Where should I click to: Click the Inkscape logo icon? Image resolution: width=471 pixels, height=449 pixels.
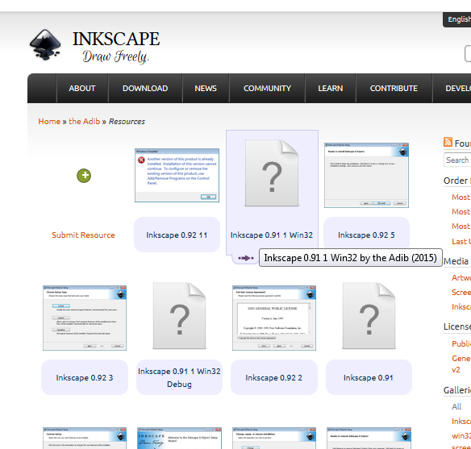tap(45, 45)
